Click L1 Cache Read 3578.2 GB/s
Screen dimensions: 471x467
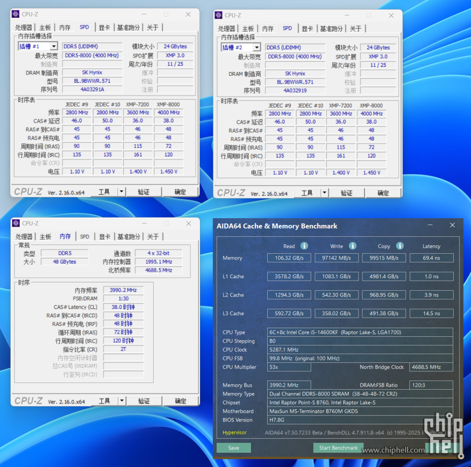point(289,276)
